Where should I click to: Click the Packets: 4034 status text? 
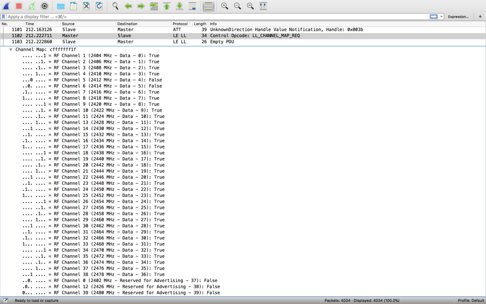pyautogui.click(x=362, y=300)
